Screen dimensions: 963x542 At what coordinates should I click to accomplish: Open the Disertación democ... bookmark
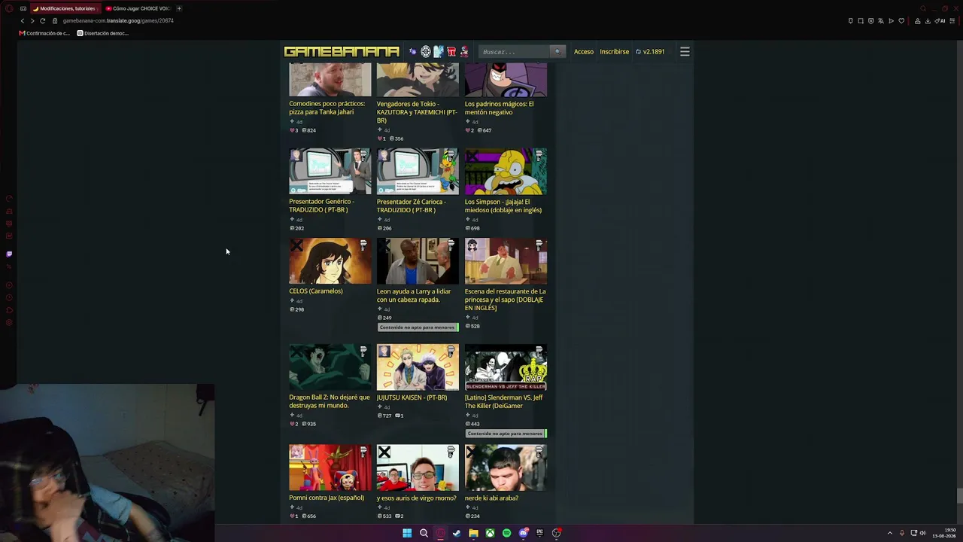point(103,33)
